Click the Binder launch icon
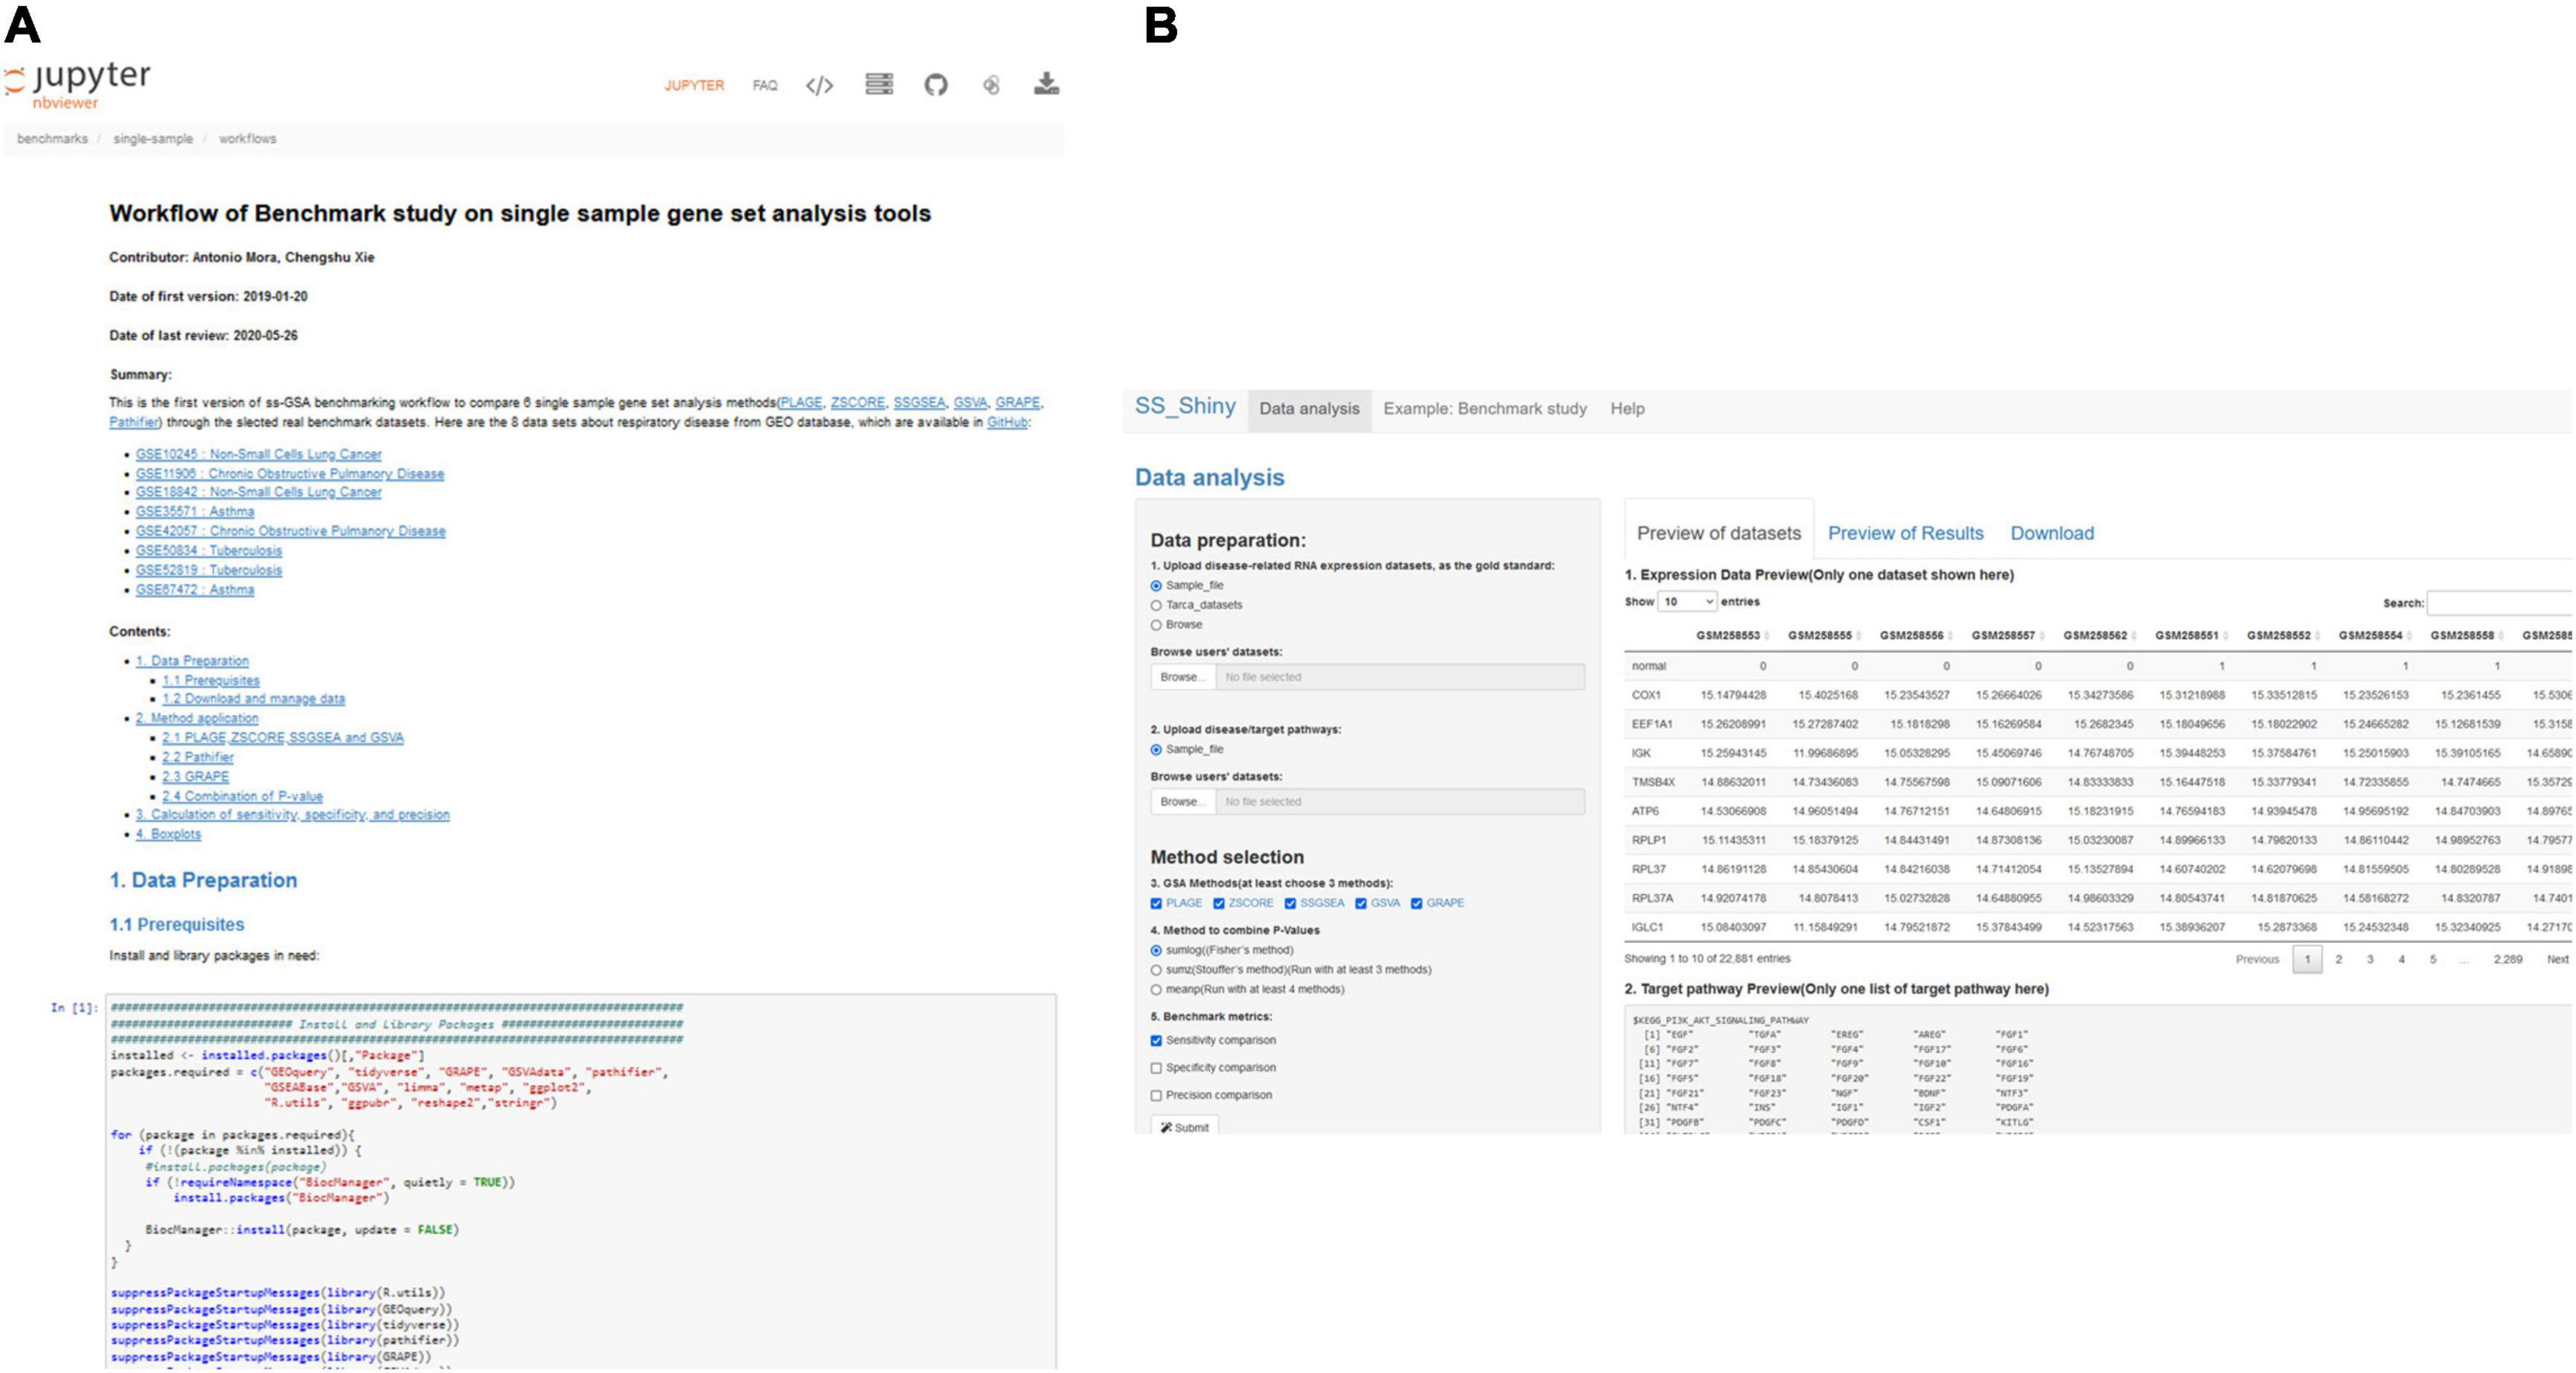The image size is (2576, 1373). (991, 85)
